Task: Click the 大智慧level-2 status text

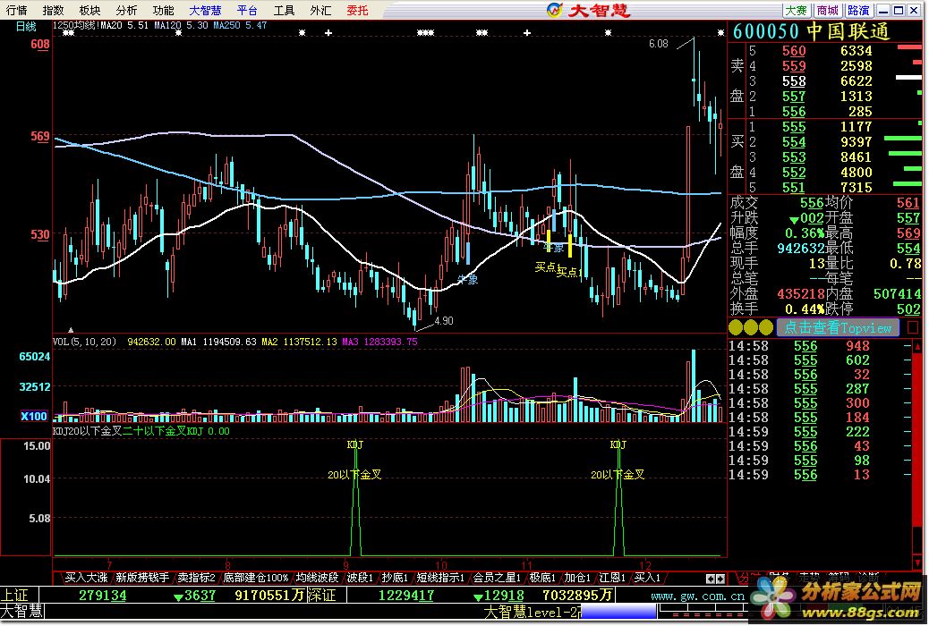Action: pyautogui.click(x=532, y=613)
